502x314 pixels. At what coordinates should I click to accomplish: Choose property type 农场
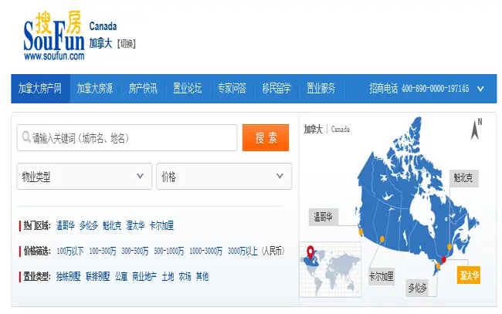tap(185, 277)
